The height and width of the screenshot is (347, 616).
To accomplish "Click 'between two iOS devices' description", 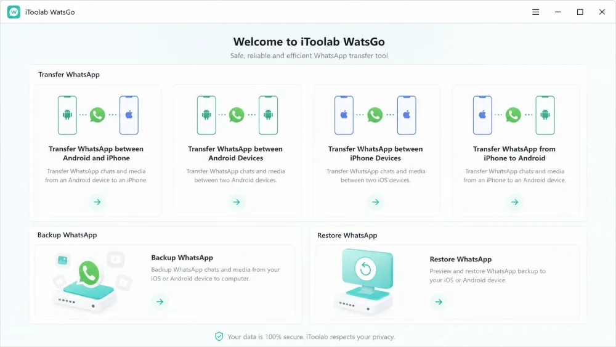I will pos(376,176).
